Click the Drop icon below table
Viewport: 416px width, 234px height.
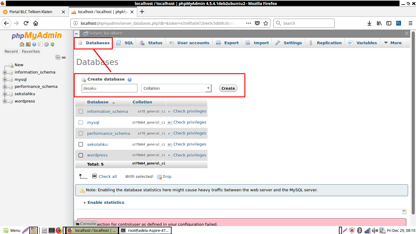tap(159, 177)
